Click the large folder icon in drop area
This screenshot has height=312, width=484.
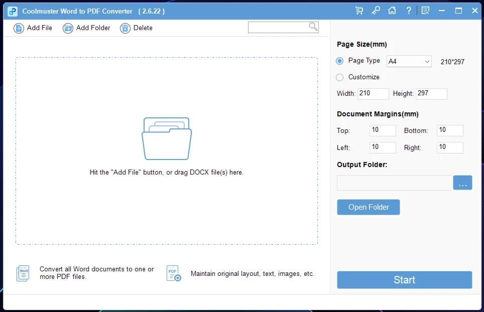coord(167,138)
